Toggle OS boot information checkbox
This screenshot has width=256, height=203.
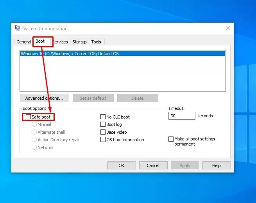(103, 139)
